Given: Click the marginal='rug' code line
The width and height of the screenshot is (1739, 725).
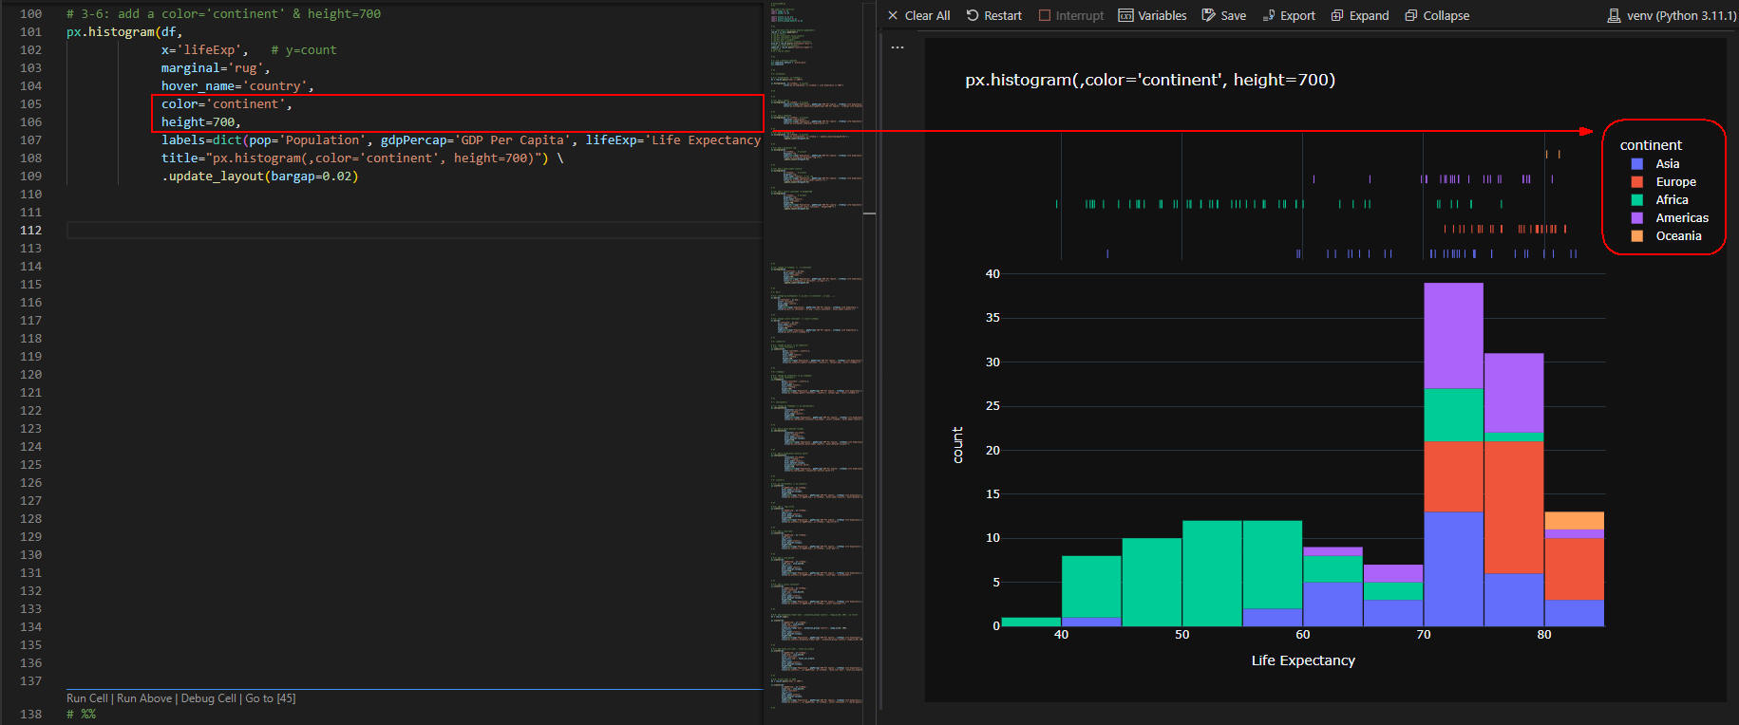Looking at the screenshot, I should [x=216, y=68].
